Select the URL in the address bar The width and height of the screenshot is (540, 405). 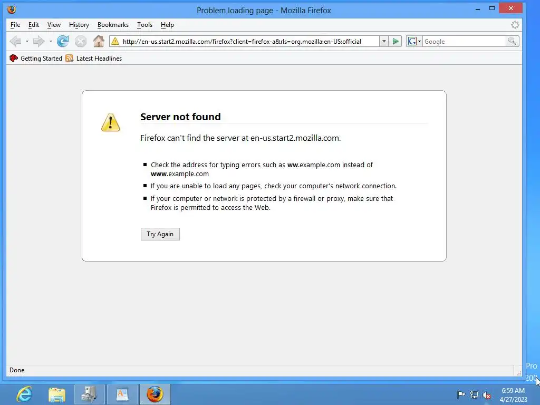[x=242, y=41]
